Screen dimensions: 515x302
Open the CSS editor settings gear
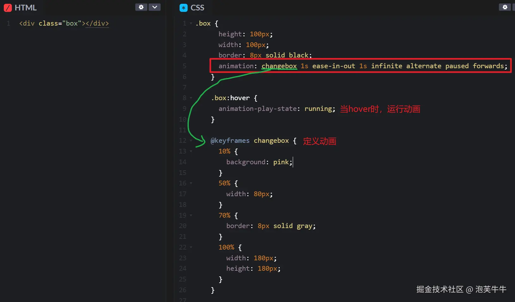(x=505, y=7)
